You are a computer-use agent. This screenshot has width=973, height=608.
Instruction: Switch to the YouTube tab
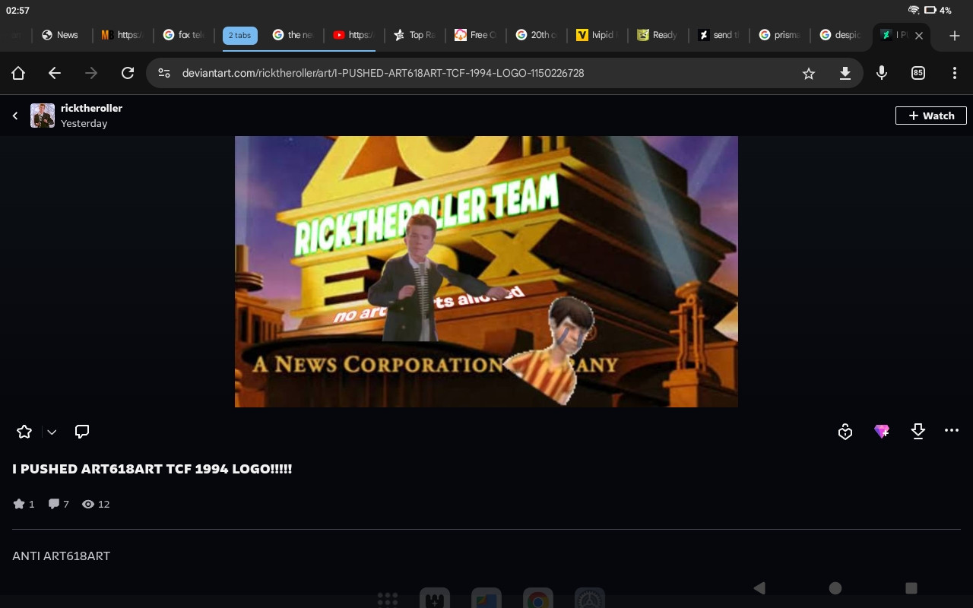coord(354,35)
